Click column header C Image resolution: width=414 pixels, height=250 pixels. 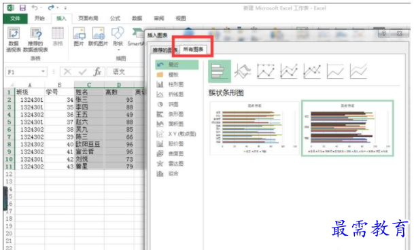[x=89, y=85]
